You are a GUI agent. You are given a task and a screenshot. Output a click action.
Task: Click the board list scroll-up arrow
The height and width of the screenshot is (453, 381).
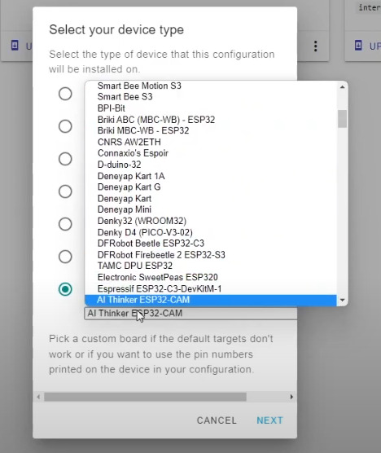pyautogui.click(x=342, y=87)
